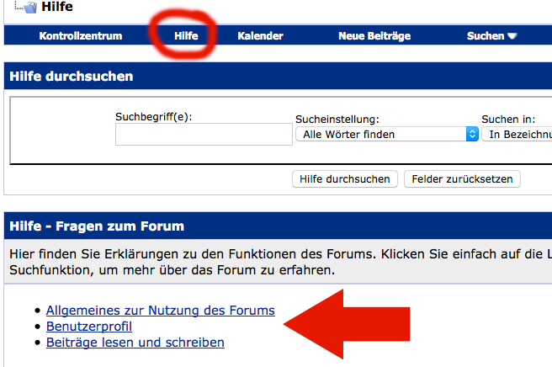The height and width of the screenshot is (367, 552).
Task: Go to Kalender in the navigation bar
Action: [x=260, y=36]
